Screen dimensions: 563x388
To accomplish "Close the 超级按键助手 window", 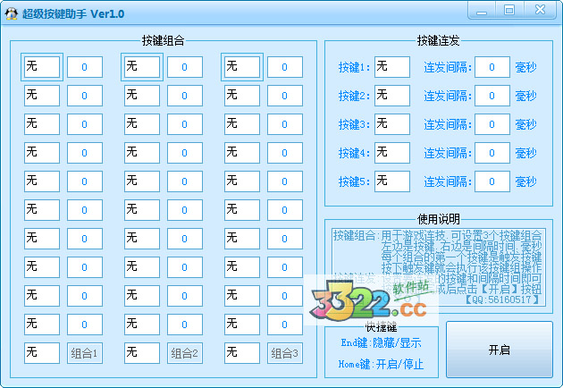I will tap(540, 10).
